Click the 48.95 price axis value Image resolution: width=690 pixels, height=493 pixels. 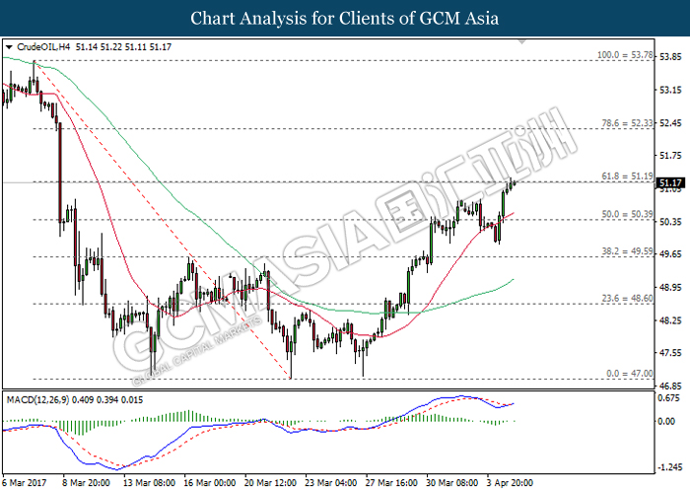coord(670,287)
